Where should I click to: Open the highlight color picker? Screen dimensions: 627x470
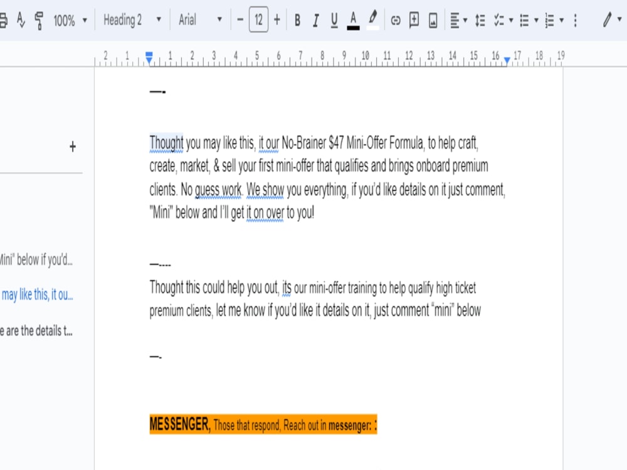[x=372, y=20]
